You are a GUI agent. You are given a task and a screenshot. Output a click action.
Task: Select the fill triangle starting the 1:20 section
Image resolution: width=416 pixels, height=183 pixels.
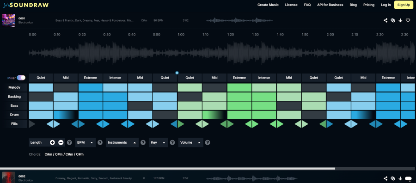231,124
